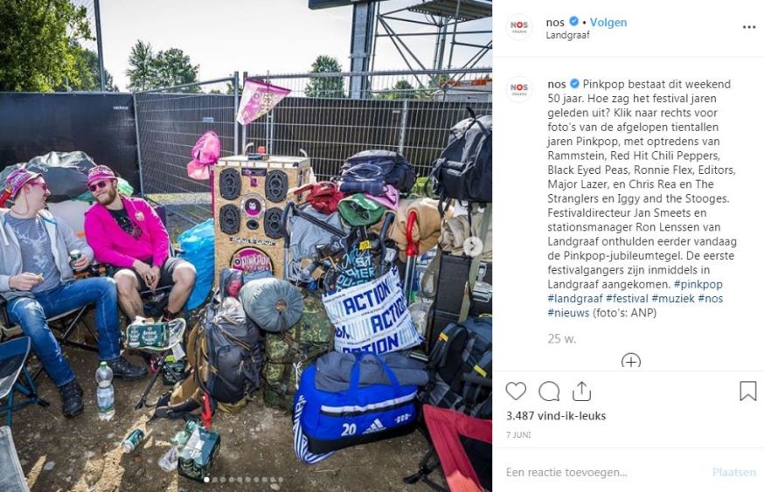Open the #muziek hashtag

pyautogui.click(x=673, y=298)
